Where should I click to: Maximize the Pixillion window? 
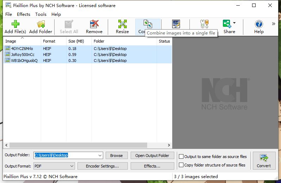click(254, 5)
